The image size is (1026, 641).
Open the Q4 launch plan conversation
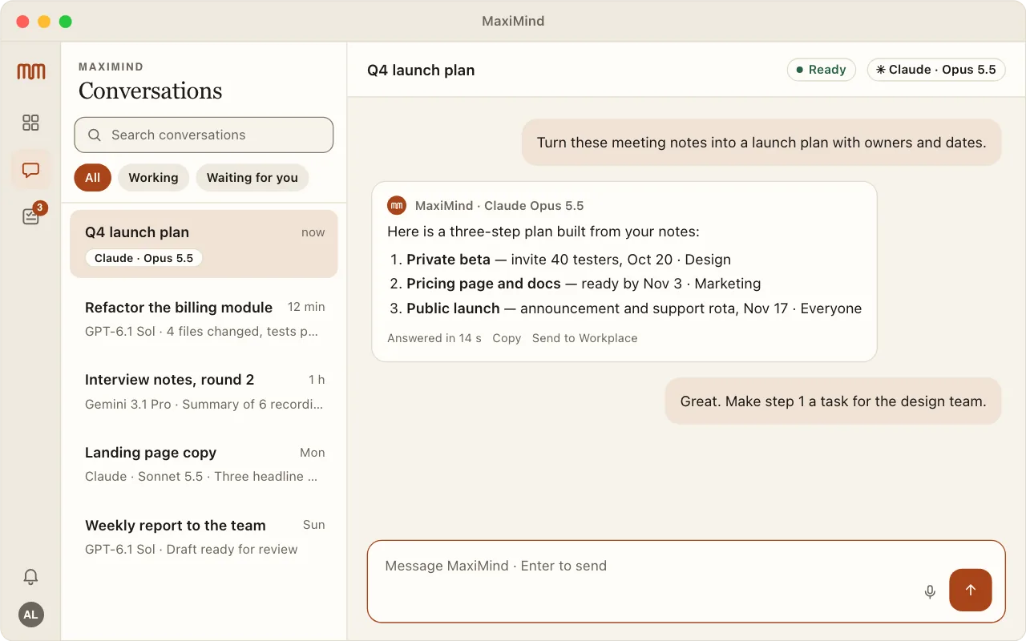[204, 244]
